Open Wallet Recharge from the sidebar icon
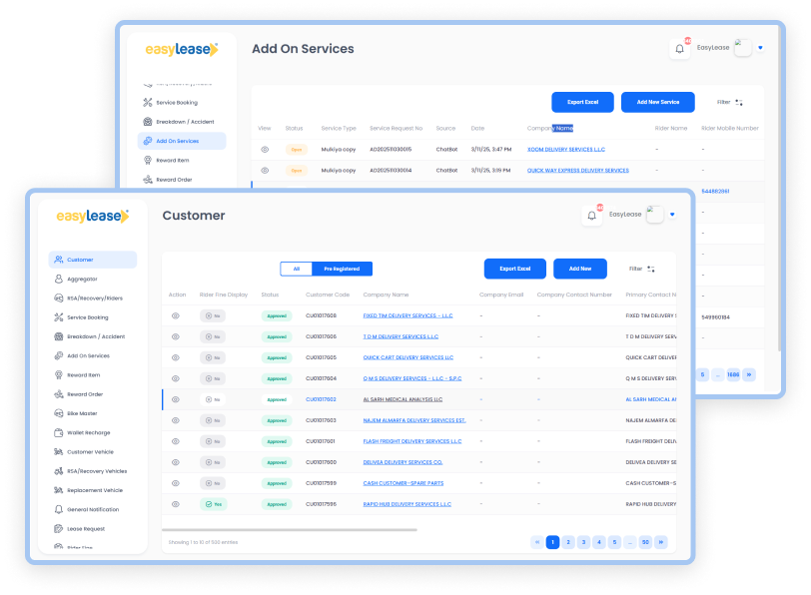Image resolution: width=811 pixels, height=595 pixels. (59, 433)
